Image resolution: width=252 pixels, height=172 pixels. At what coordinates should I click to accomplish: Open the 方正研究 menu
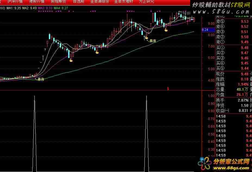[x=147, y=2]
